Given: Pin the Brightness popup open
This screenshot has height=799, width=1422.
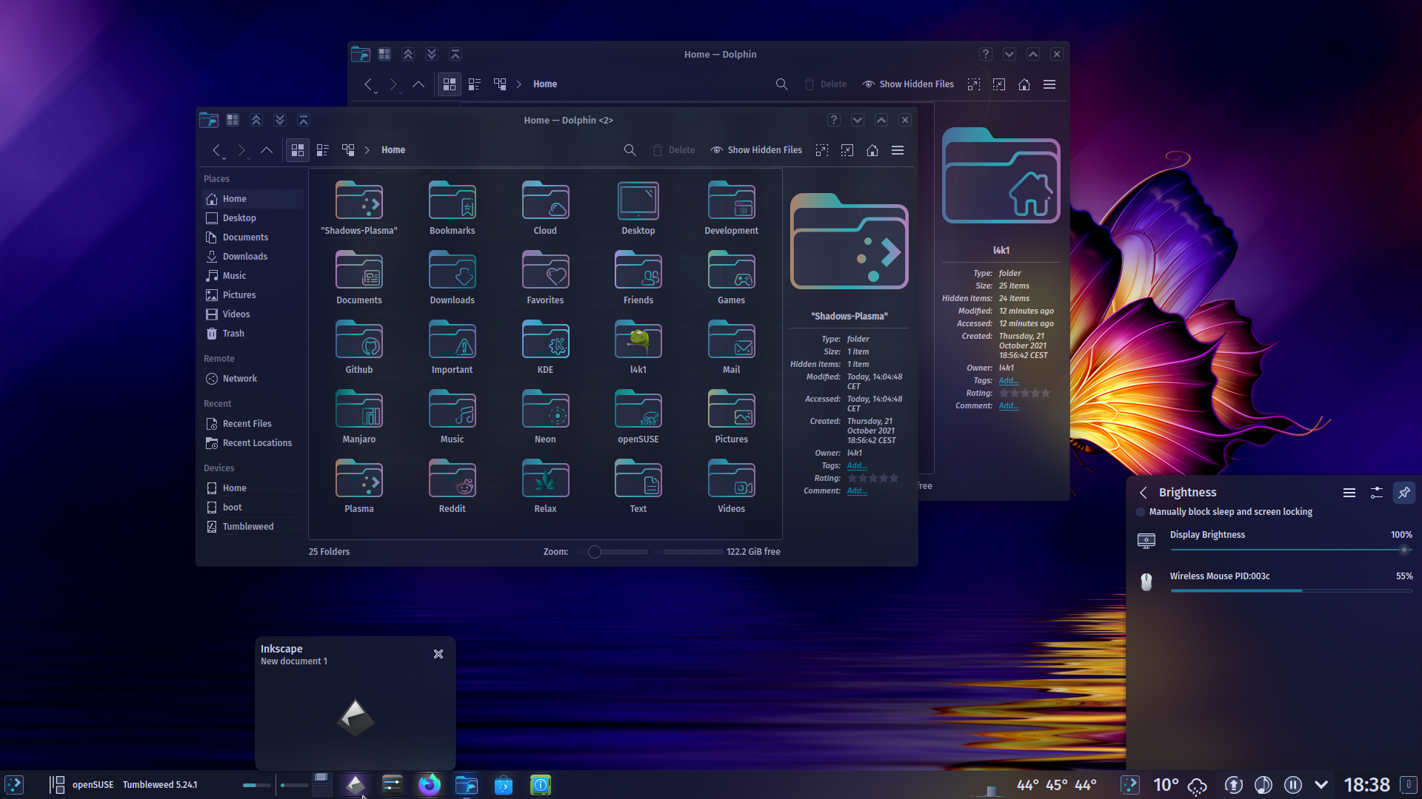Looking at the screenshot, I should (x=1404, y=493).
